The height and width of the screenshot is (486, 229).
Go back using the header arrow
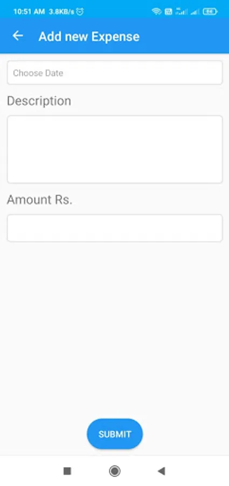(18, 36)
